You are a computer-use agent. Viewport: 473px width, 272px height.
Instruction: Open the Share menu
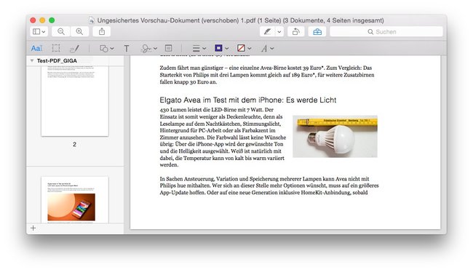click(x=102, y=32)
